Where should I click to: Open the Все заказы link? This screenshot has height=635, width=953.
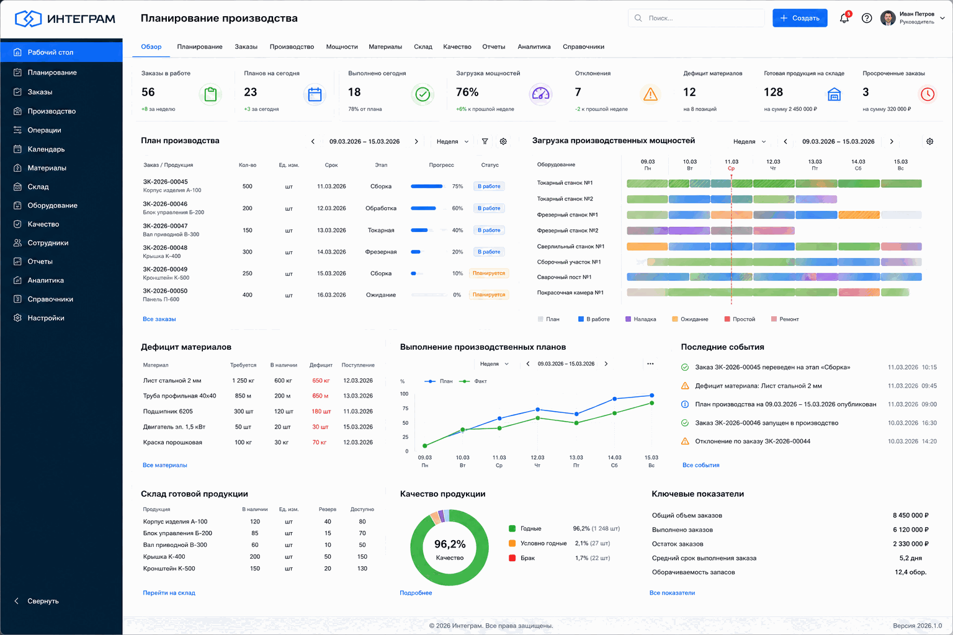click(x=159, y=319)
